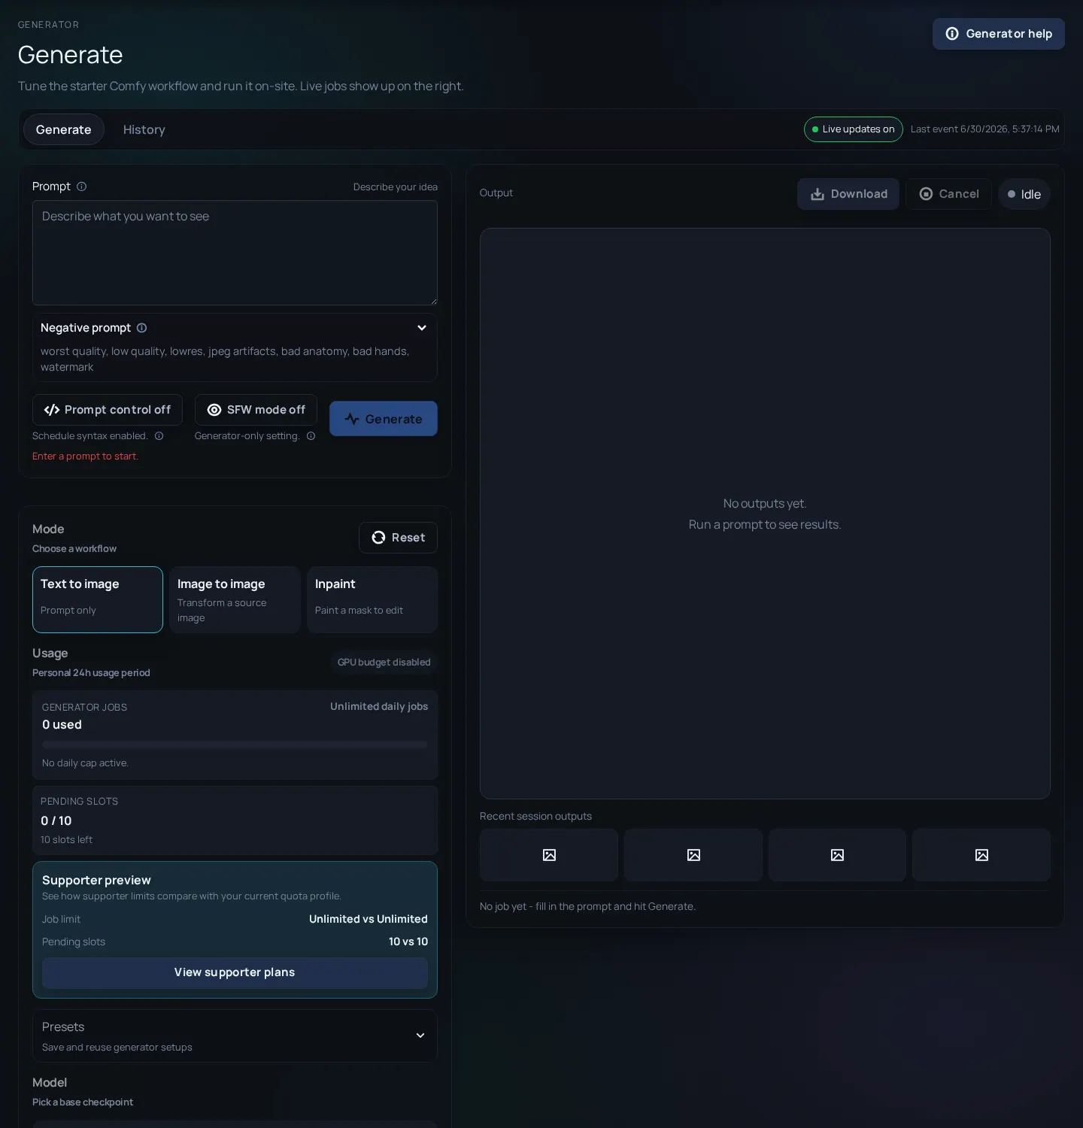Click the generator jobs usage bar
Viewport: 1083px width, 1128px height.
pyautogui.click(x=235, y=744)
